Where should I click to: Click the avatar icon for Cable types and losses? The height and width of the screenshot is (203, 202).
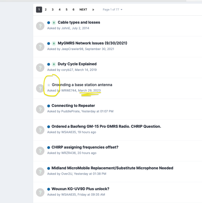40,25
